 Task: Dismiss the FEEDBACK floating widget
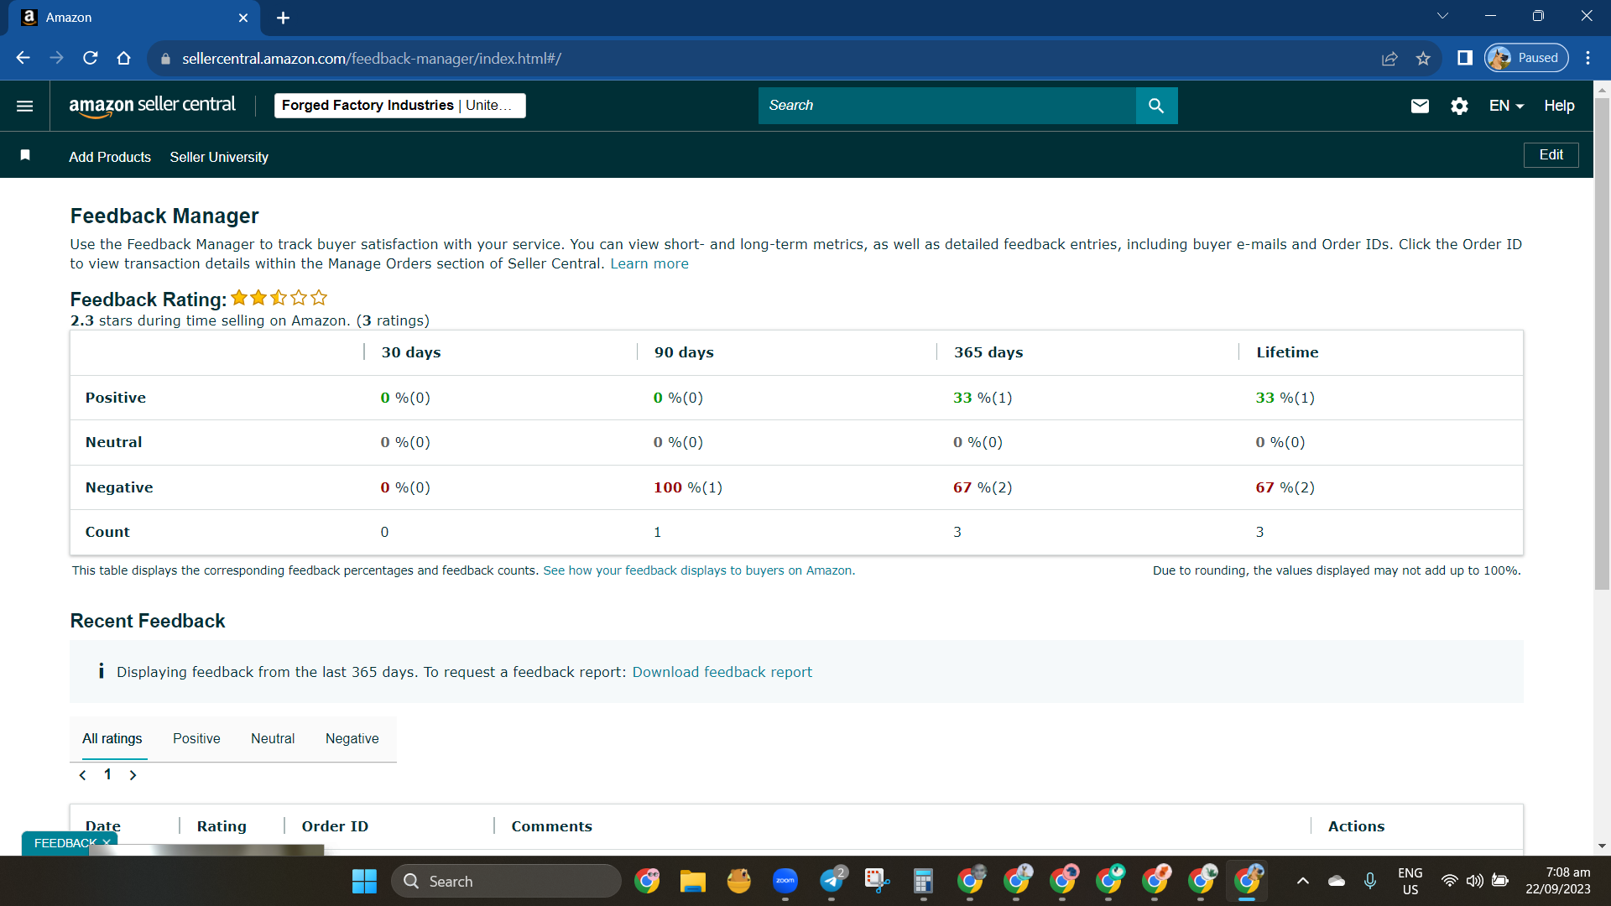click(x=107, y=842)
